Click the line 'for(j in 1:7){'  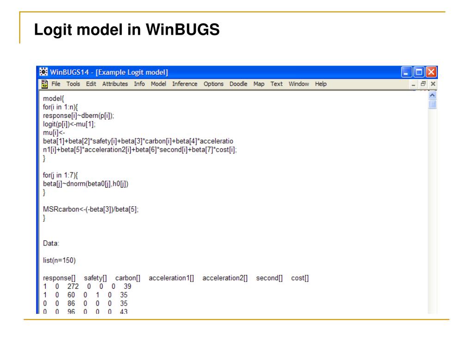pyautogui.click(x=61, y=175)
